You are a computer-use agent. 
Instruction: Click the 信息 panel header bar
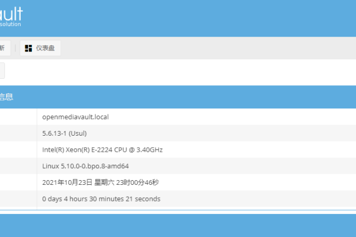point(178,96)
